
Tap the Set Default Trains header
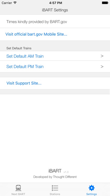(19, 48)
